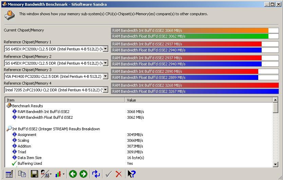The height and width of the screenshot is (180, 283).
Task: Click the magnifier icon beside Int Buff'd Results Breakdown
Action: pos(9,129)
